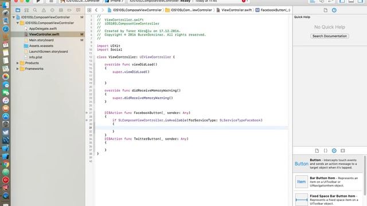
Task: Expand the Frameworks folder
Action: pyautogui.click(x=18, y=69)
